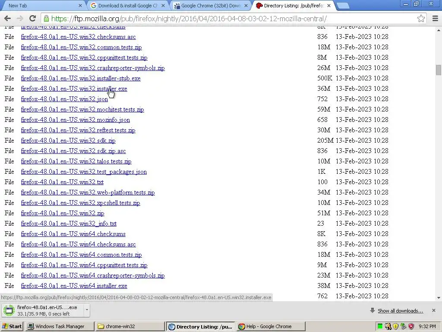Screen dimensions: 442x332
Task: Switch to Windows Task Manager in taskbar
Action: tap(60, 326)
